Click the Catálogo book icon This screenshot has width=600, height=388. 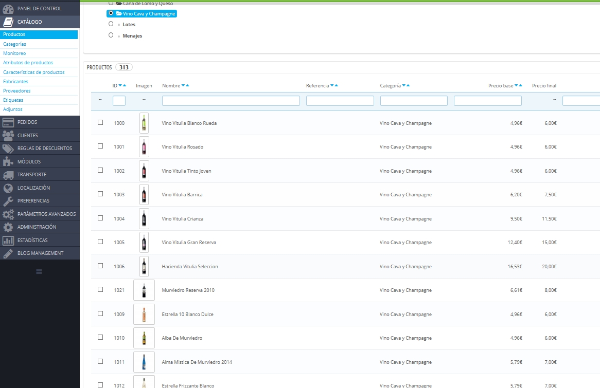pos(8,22)
